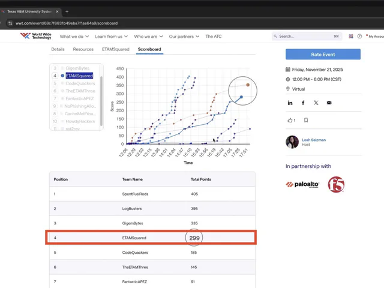The height and width of the screenshot is (288, 384).
Task: Open My Account menu
Action: point(375,36)
